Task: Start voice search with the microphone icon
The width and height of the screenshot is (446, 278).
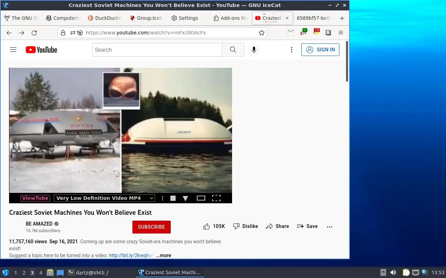Action: pos(254,50)
